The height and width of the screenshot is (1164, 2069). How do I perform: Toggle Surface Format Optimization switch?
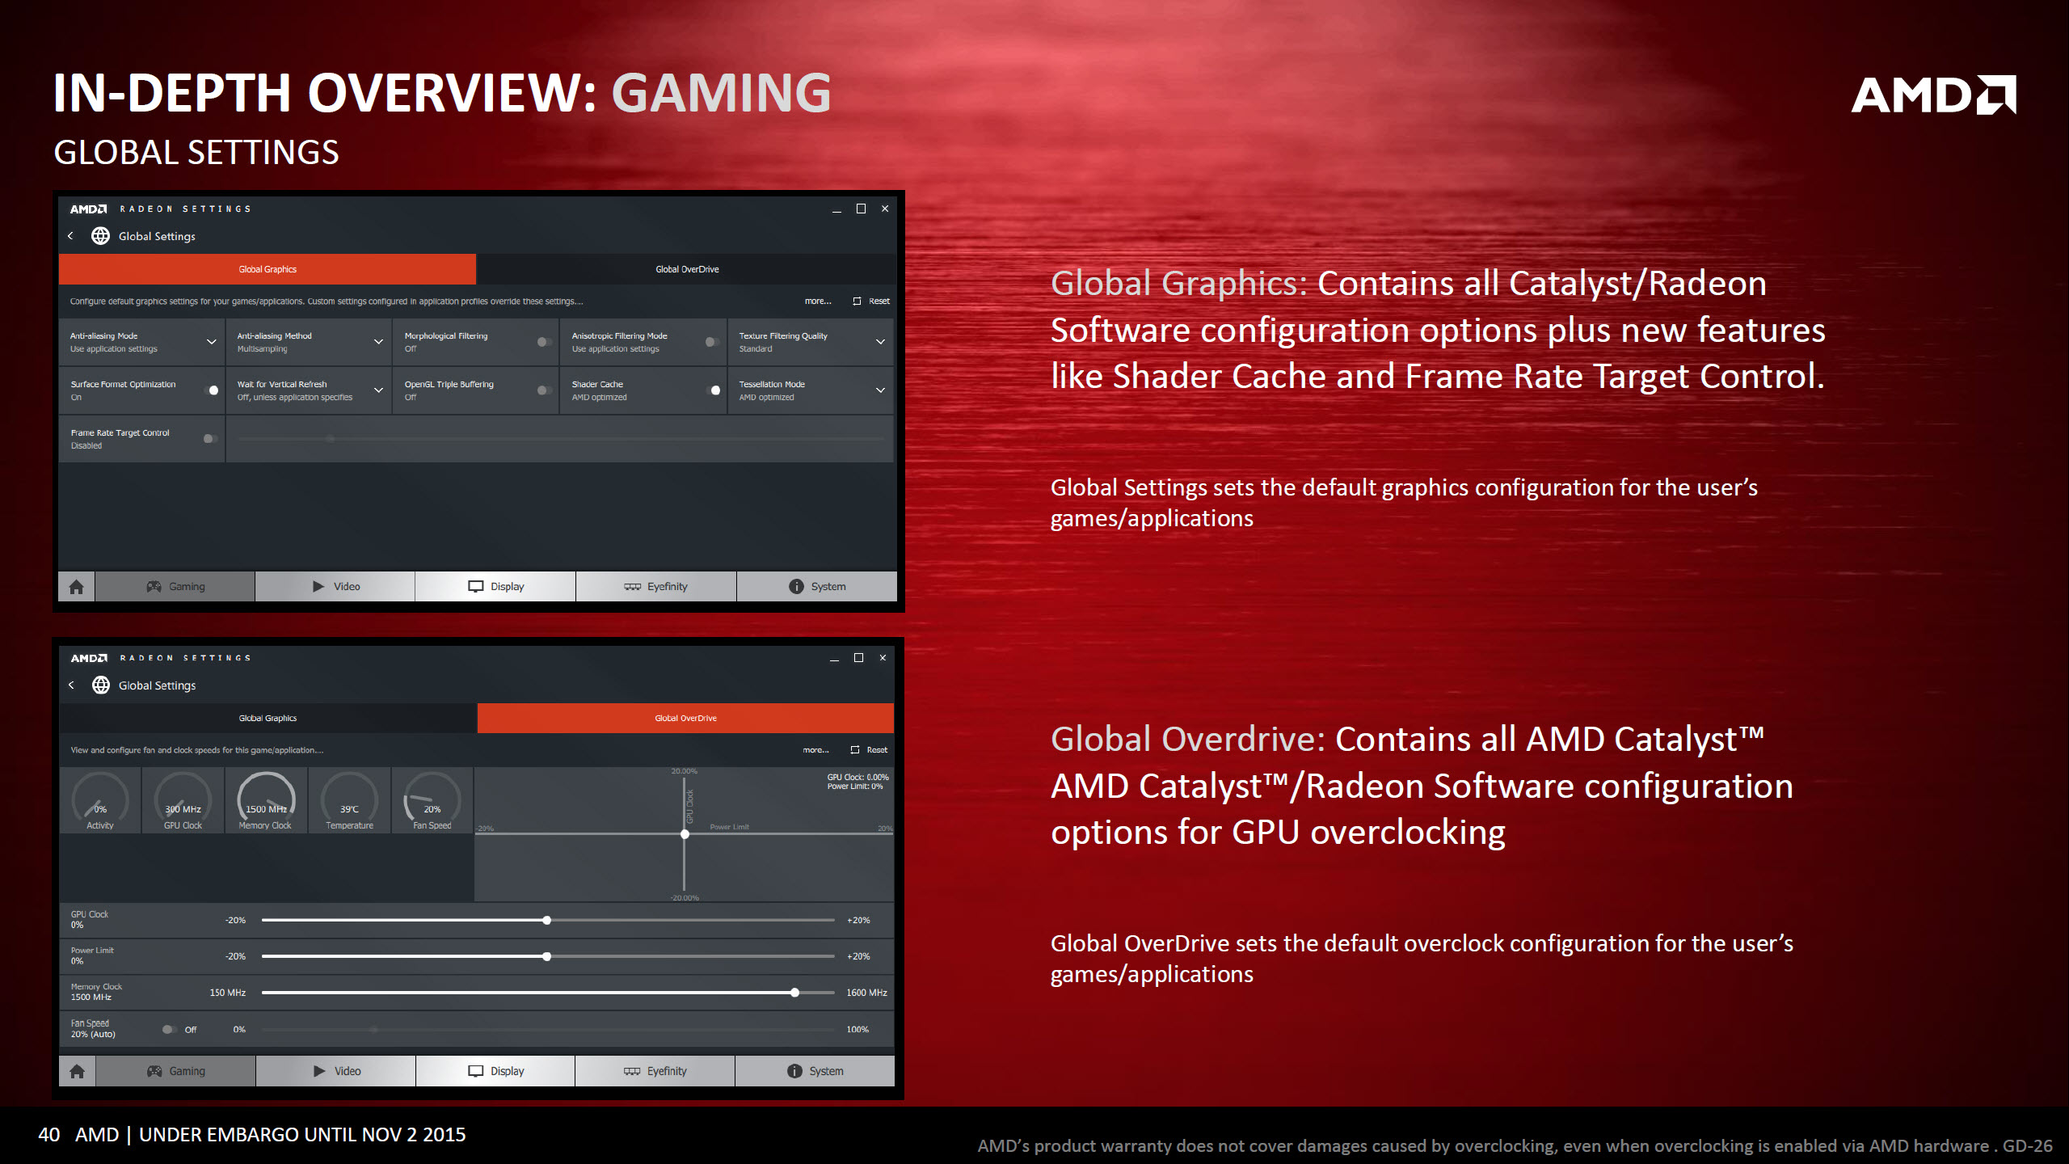(x=212, y=390)
